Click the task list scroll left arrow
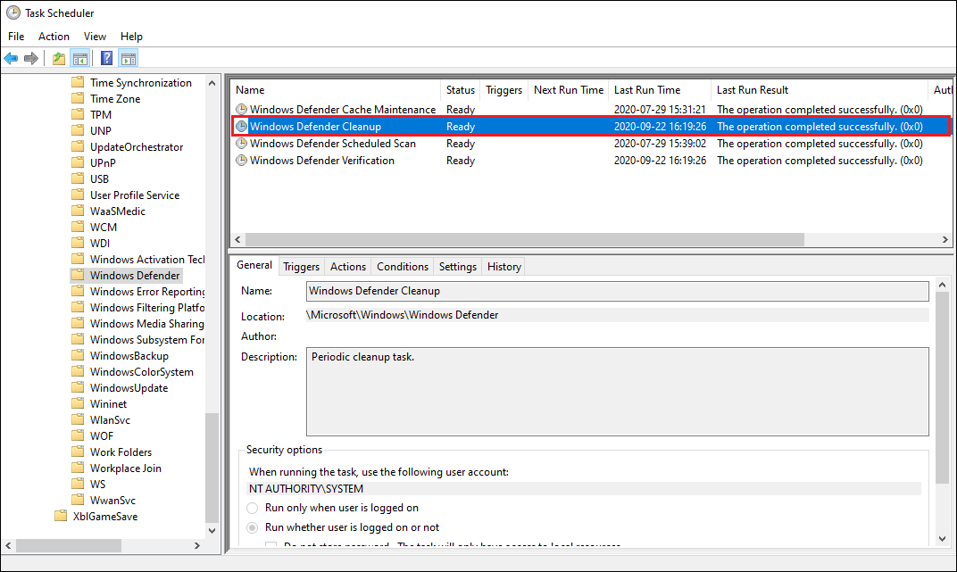The width and height of the screenshot is (957, 572). 238,240
